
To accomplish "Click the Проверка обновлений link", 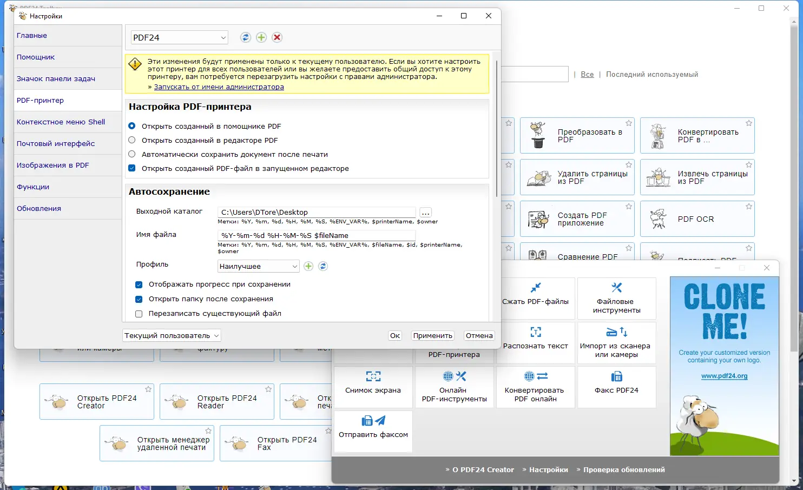I will pos(624,470).
